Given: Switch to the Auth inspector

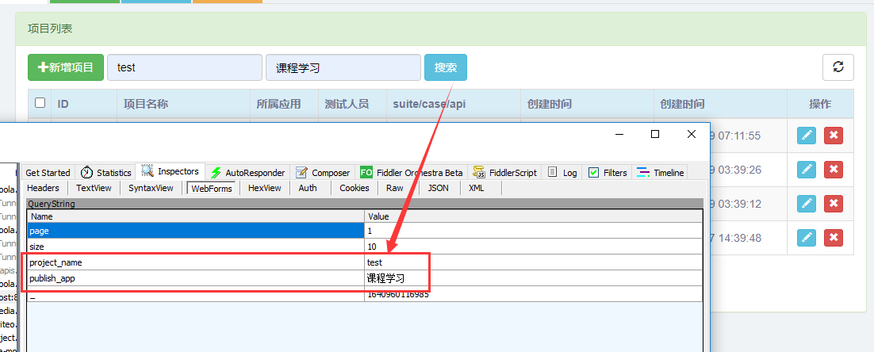Looking at the screenshot, I should 308,188.
